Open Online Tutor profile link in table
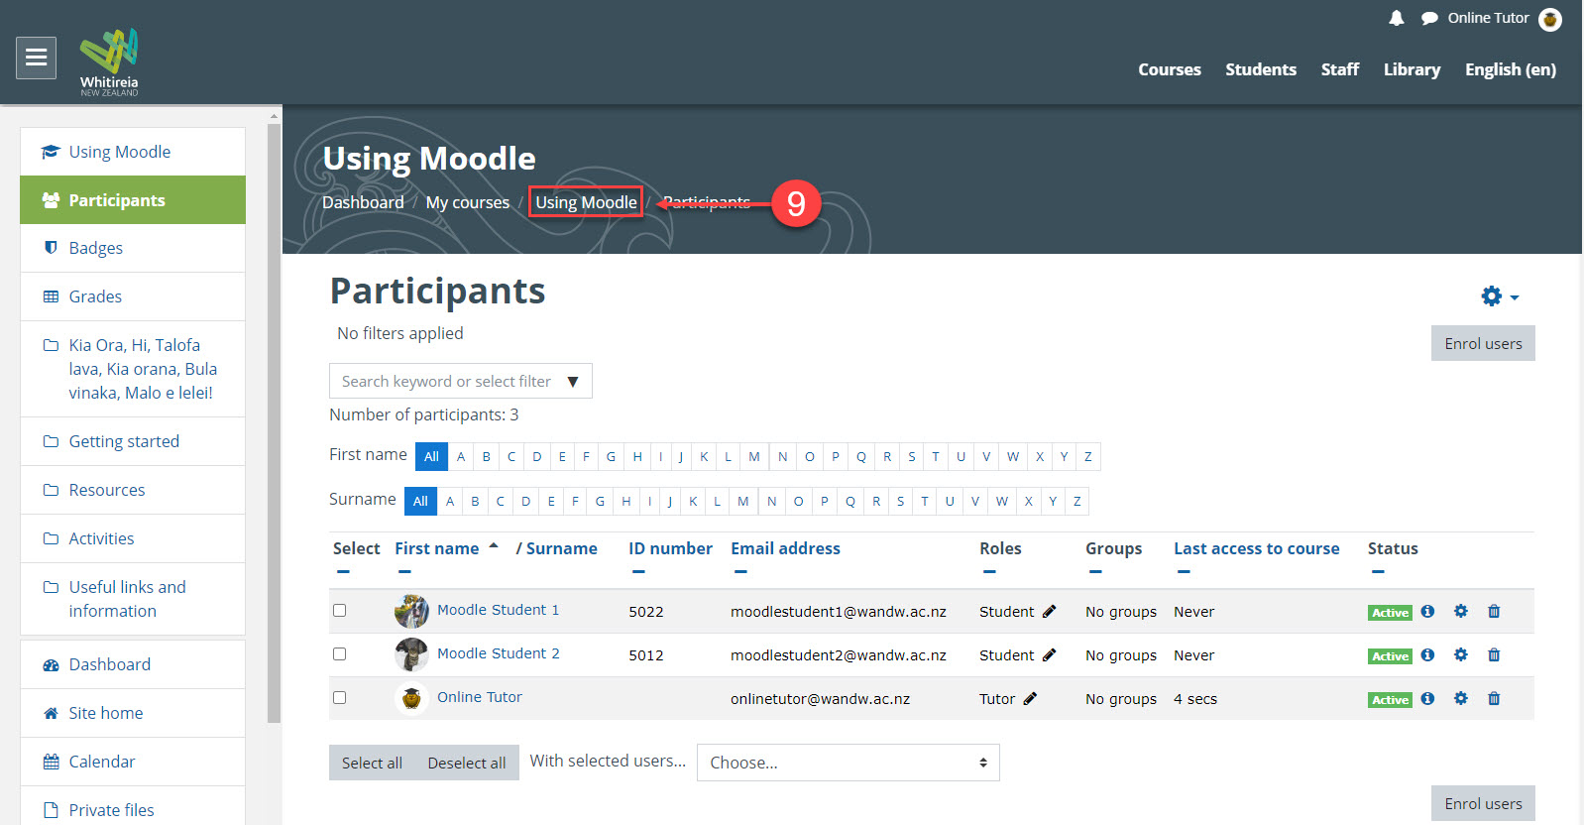 [480, 697]
